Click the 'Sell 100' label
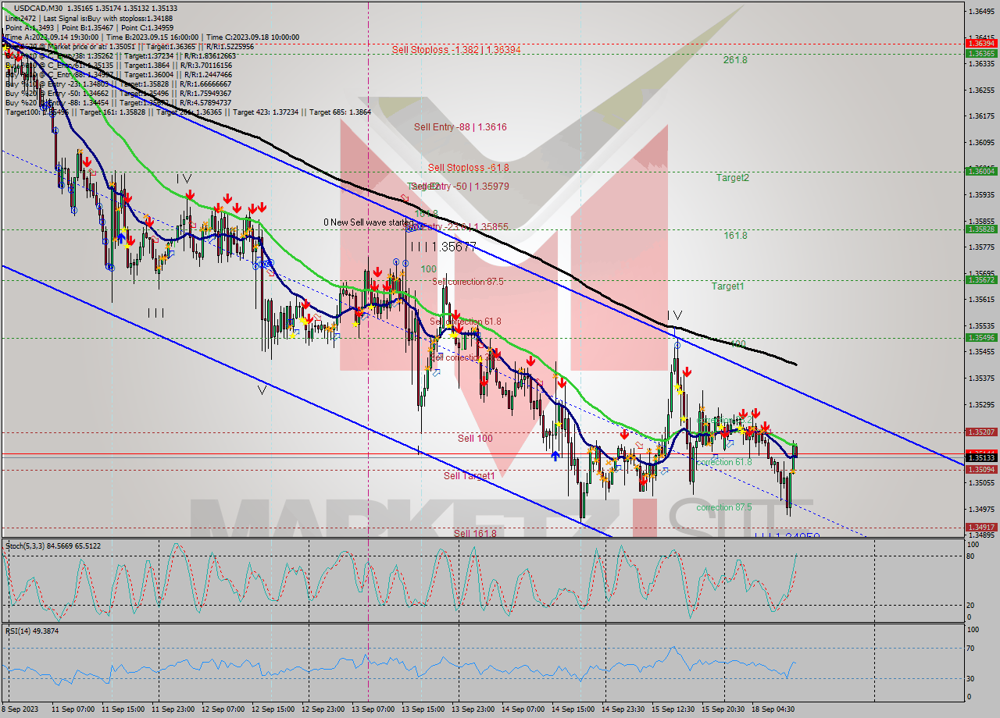Image resolution: width=1000 pixels, height=718 pixels. (x=475, y=439)
